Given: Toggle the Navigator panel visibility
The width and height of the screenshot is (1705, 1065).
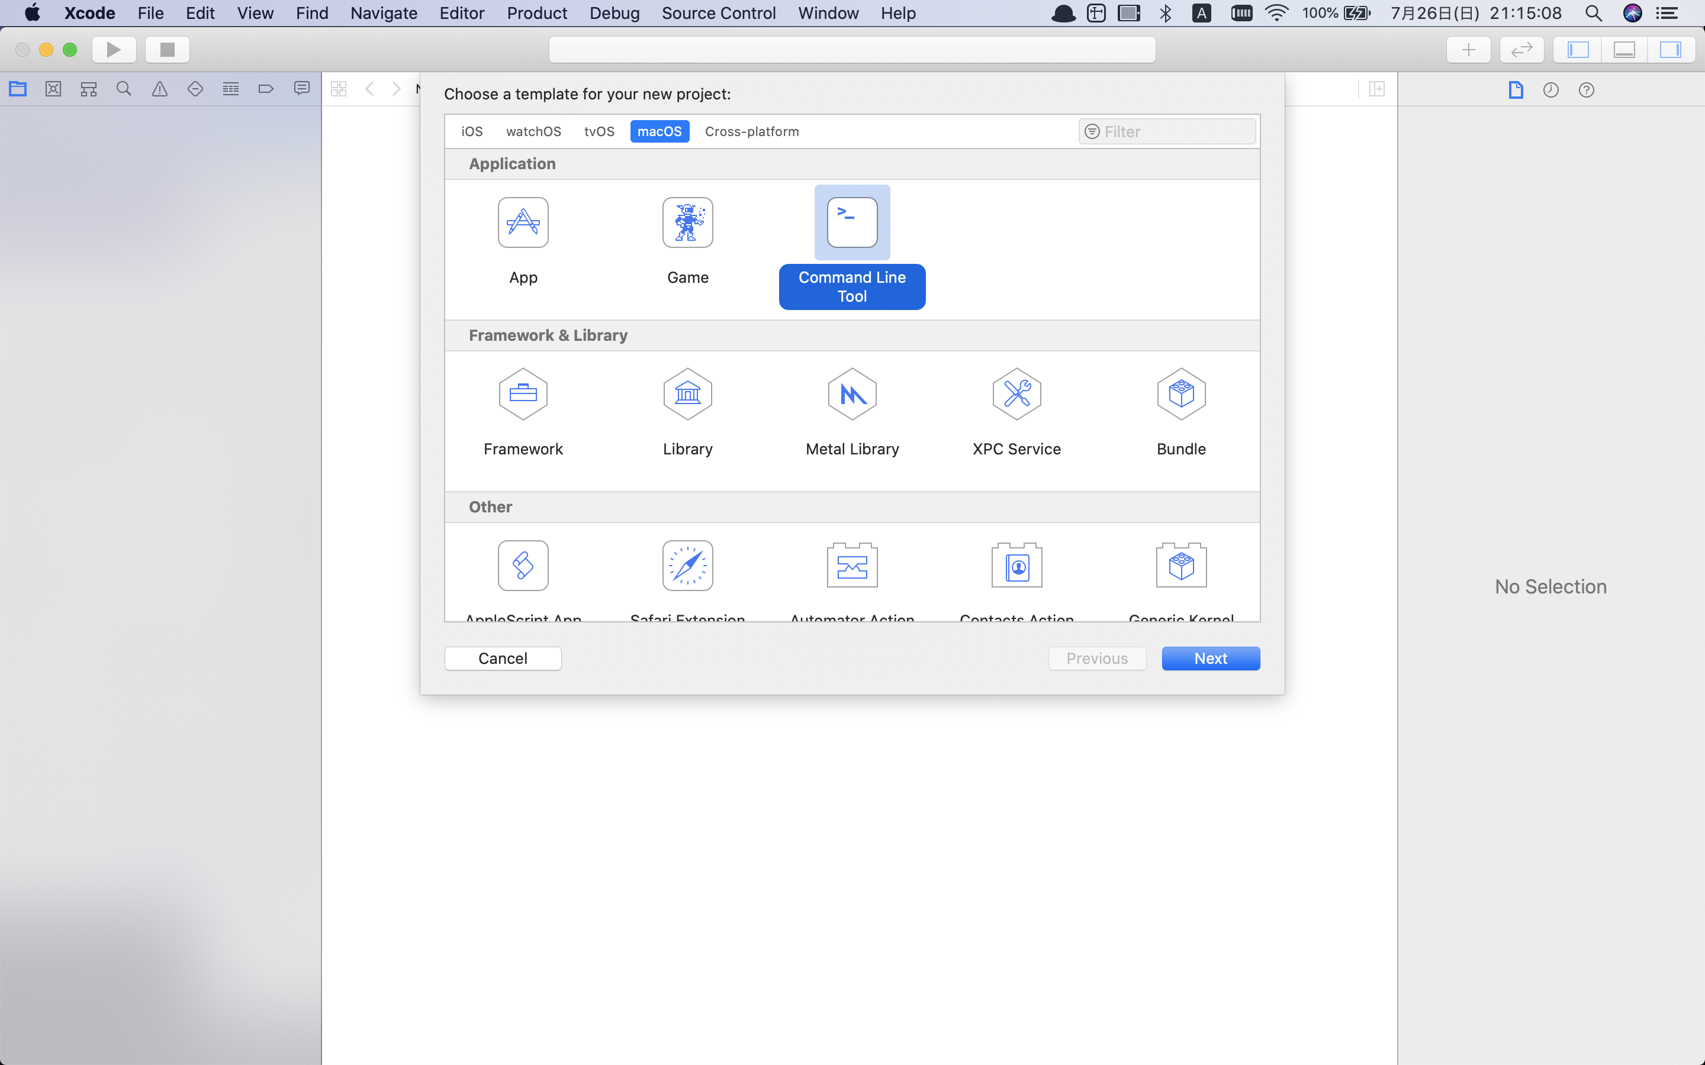Looking at the screenshot, I should [1578, 49].
